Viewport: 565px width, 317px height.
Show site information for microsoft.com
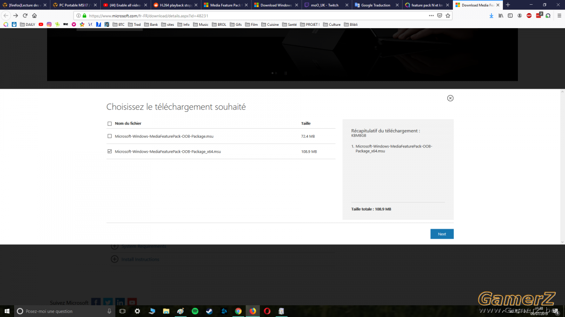(79, 15)
